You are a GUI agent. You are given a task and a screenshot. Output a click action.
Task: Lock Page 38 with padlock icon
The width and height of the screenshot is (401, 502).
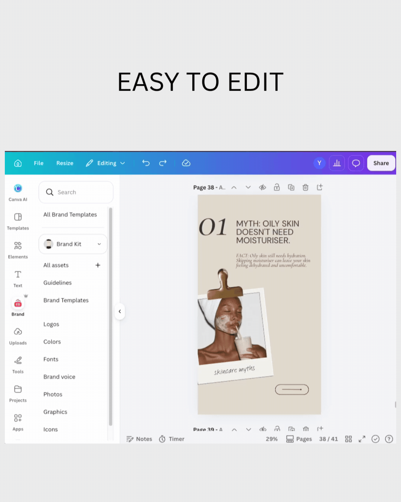[277, 187]
